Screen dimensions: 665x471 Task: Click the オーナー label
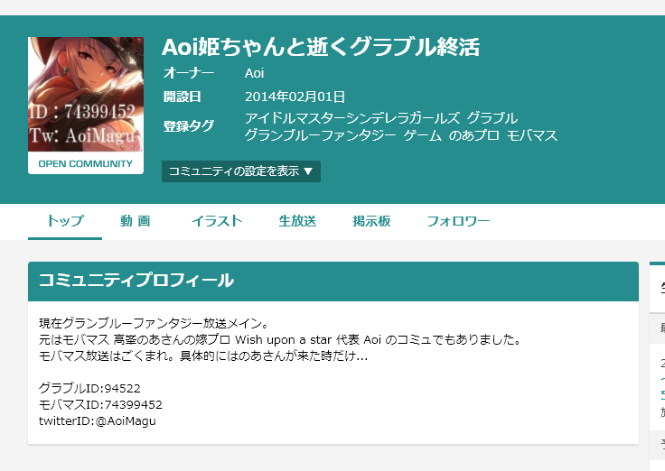tap(189, 73)
